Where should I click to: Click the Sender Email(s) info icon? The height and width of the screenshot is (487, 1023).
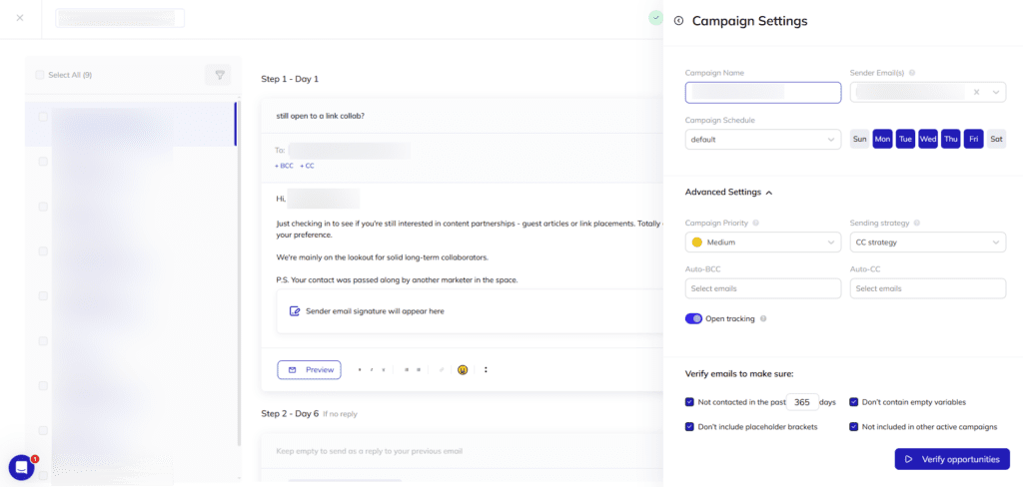[x=913, y=73]
